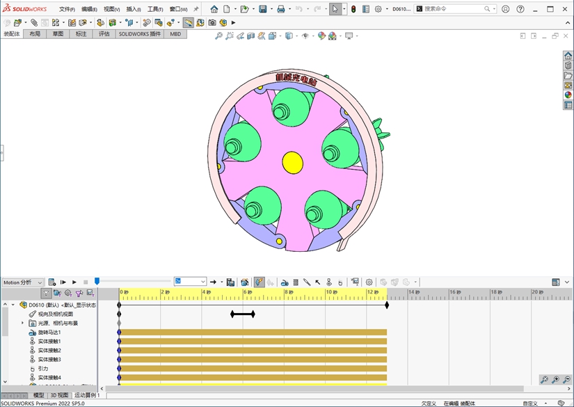This screenshot has width=574, height=407.
Task: Click the Appearances icon in right sidebar
Action: point(568,95)
